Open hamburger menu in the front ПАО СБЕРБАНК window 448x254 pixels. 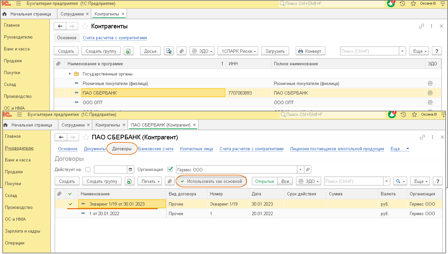point(19,115)
